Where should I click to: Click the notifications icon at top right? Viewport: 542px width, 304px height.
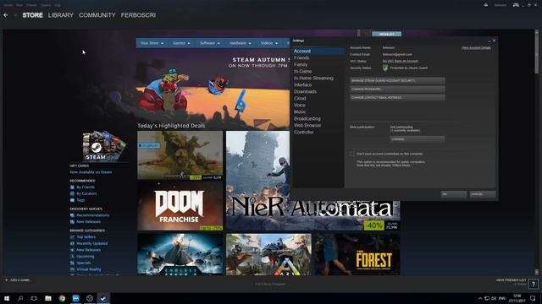[486, 5]
